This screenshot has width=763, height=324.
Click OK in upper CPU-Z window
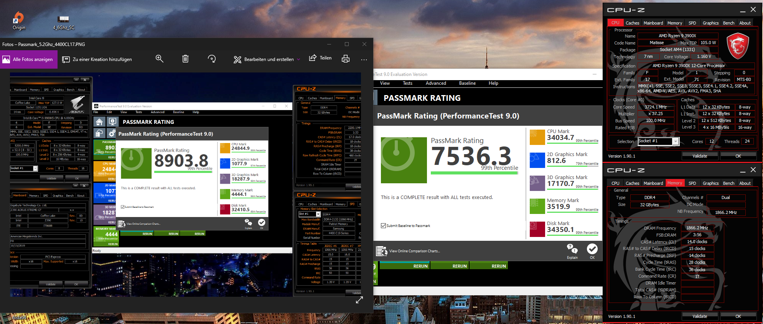click(x=738, y=156)
